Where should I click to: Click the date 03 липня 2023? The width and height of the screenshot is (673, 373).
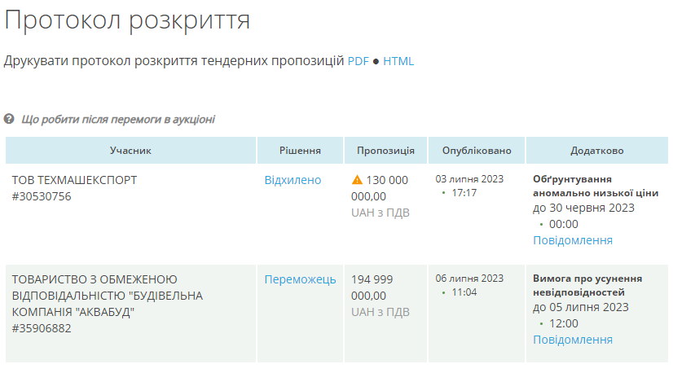[x=469, y=179]
